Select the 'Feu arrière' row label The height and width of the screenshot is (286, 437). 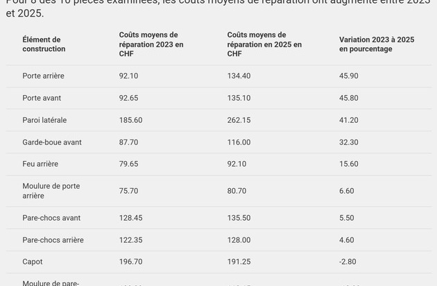[x=40, y=164]
